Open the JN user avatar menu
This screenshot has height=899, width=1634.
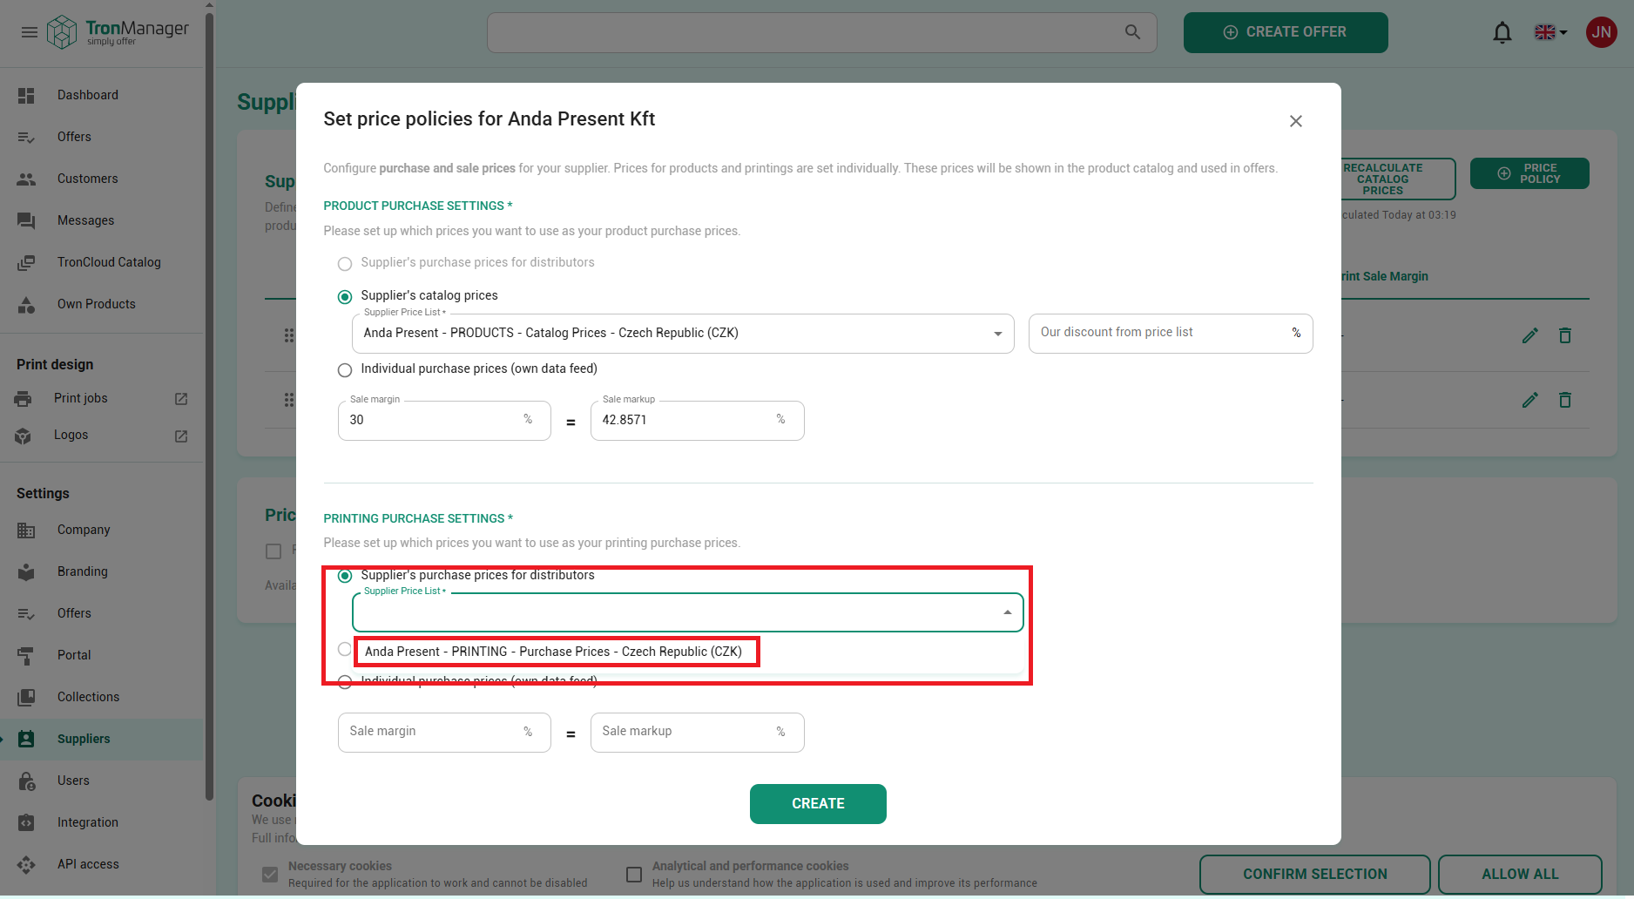click(1601, 32)
